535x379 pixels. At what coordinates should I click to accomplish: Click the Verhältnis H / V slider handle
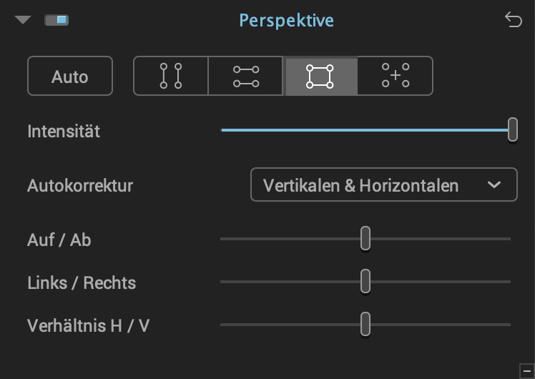click(x=365, y=324)
